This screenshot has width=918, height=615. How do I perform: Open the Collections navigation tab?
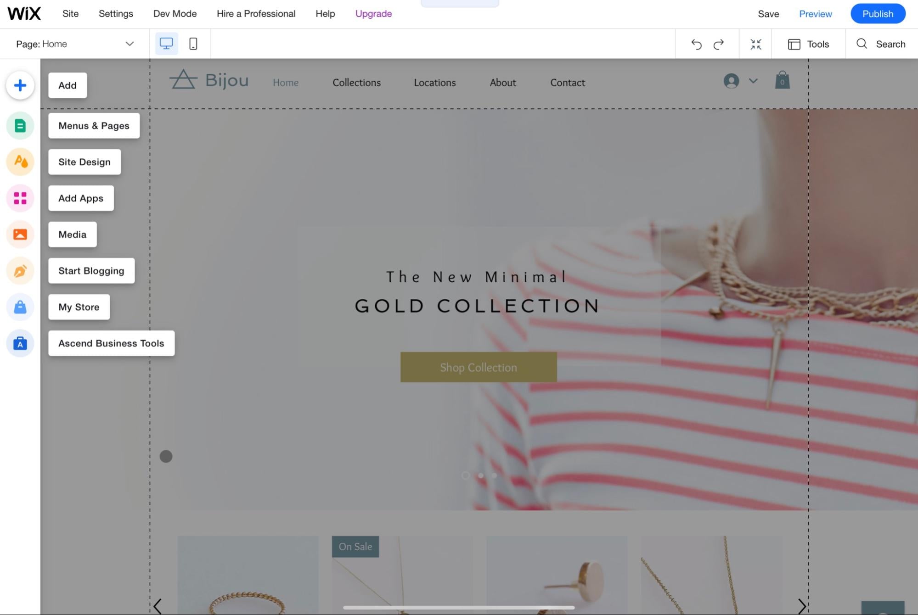click(355, 82)
